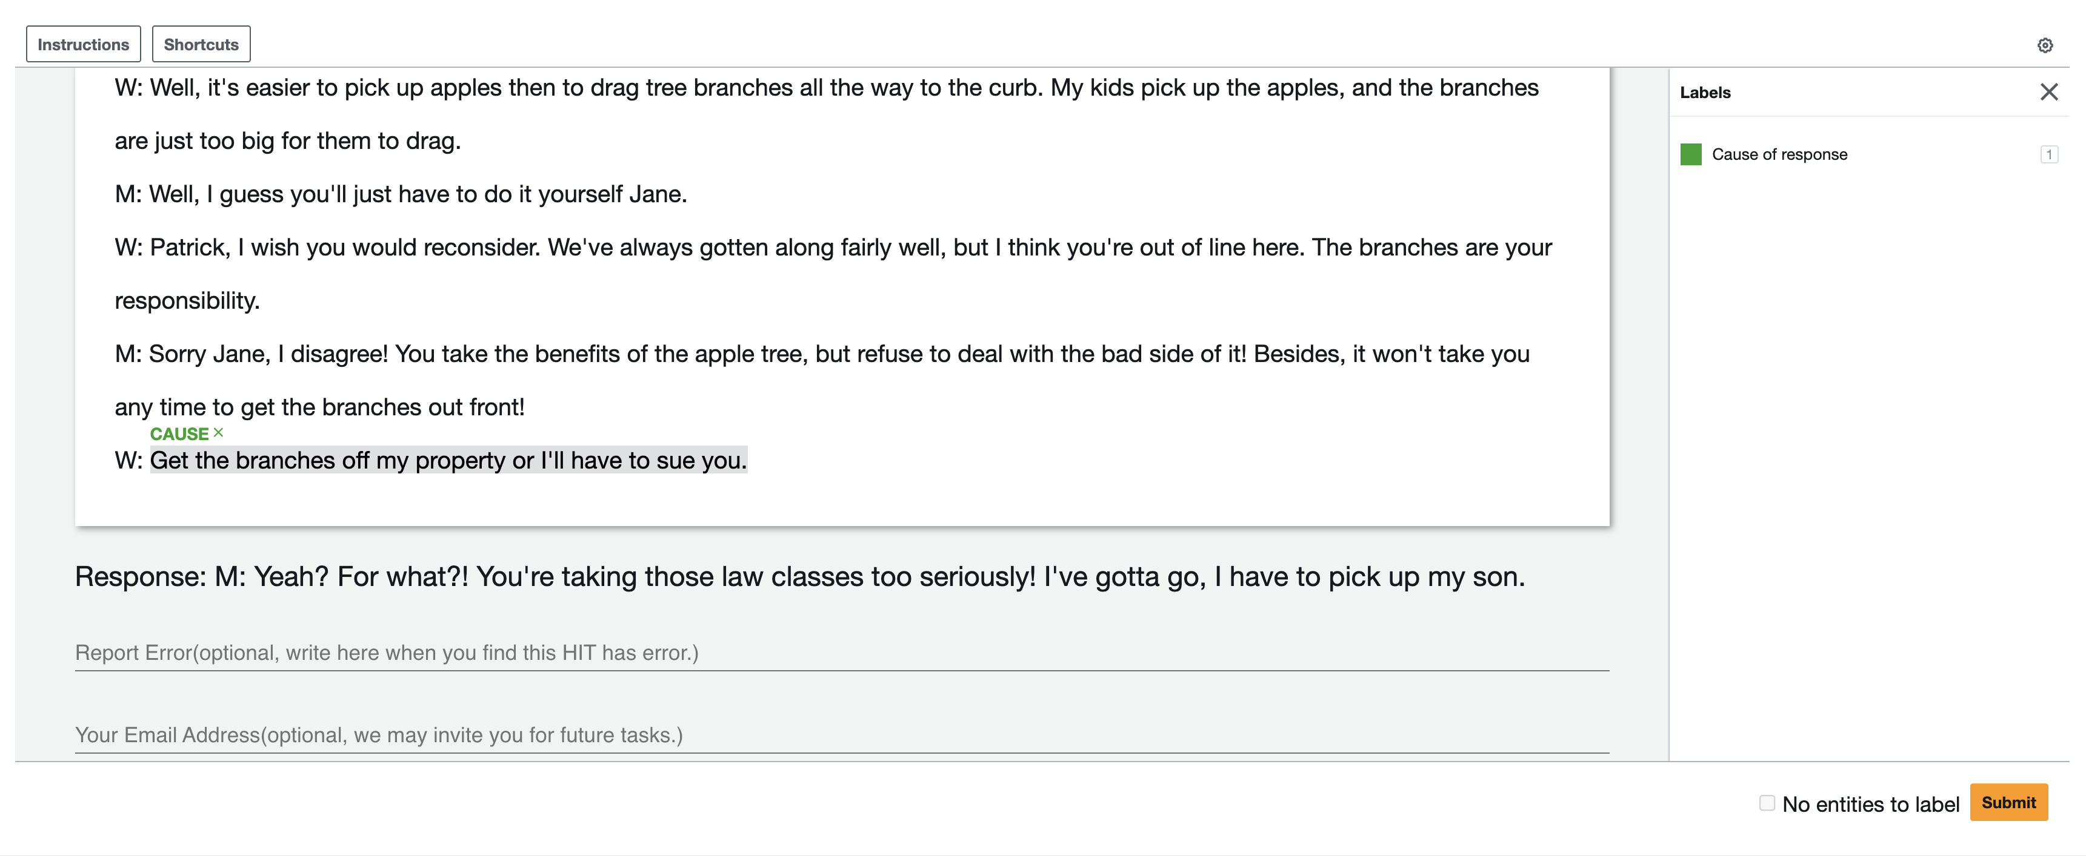The height and width of the screenshot is (856, 2086).
Task: Click the line "Patrick, I wish you would reconsider"
Action: pyautogui.click(x=833, y=274)
